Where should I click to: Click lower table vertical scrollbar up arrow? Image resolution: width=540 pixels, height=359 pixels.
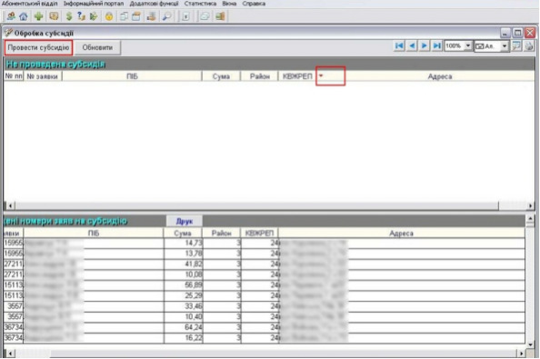(530, 218)
